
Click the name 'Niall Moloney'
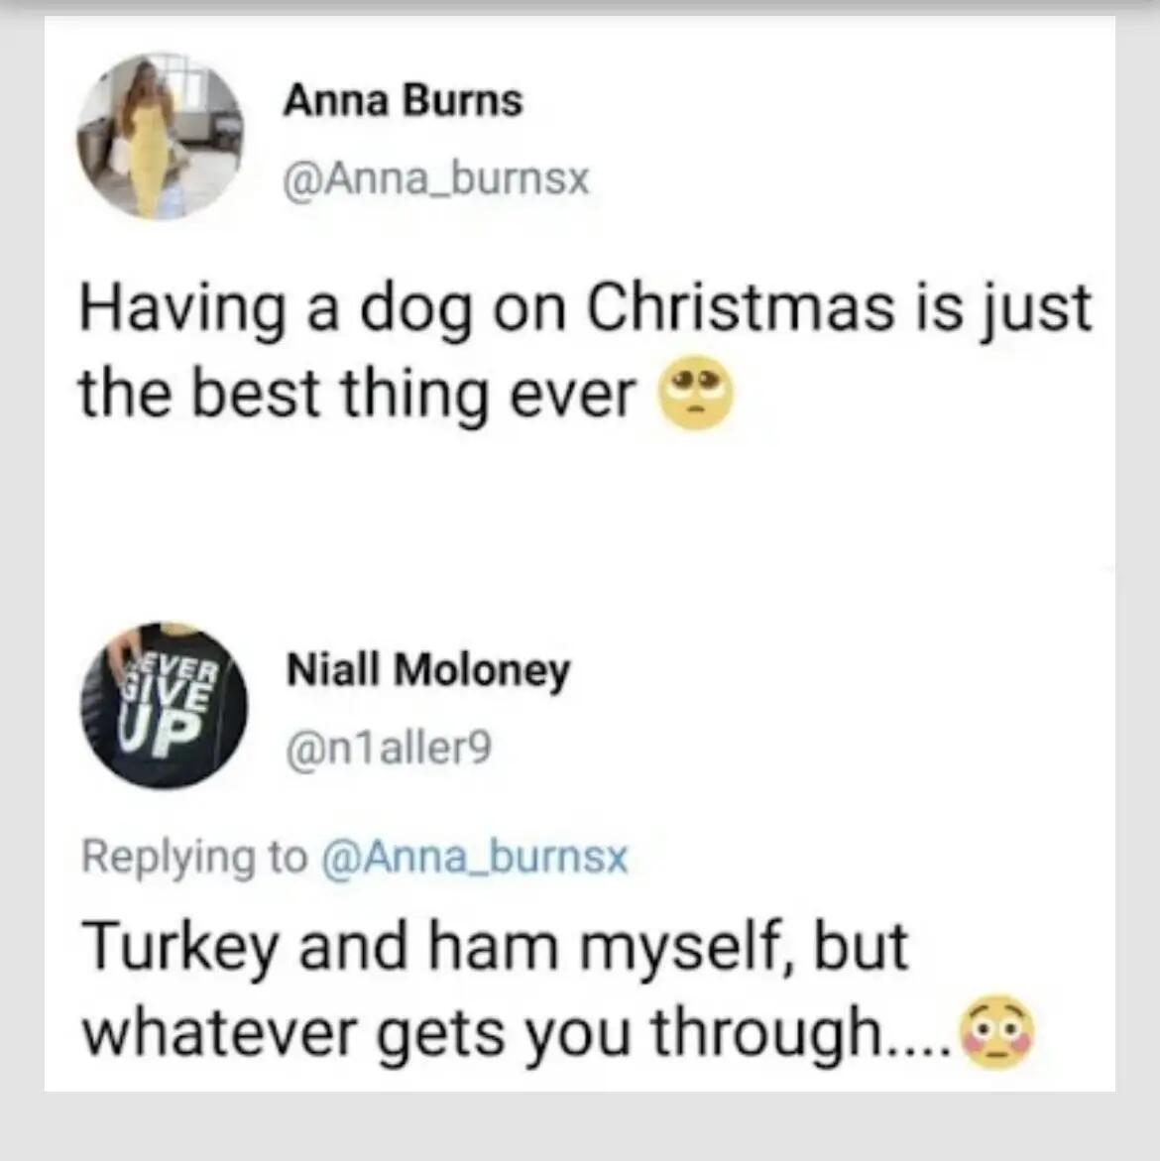[428, 669]
